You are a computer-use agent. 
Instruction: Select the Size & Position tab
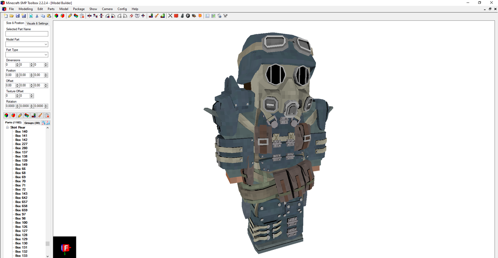15,23
